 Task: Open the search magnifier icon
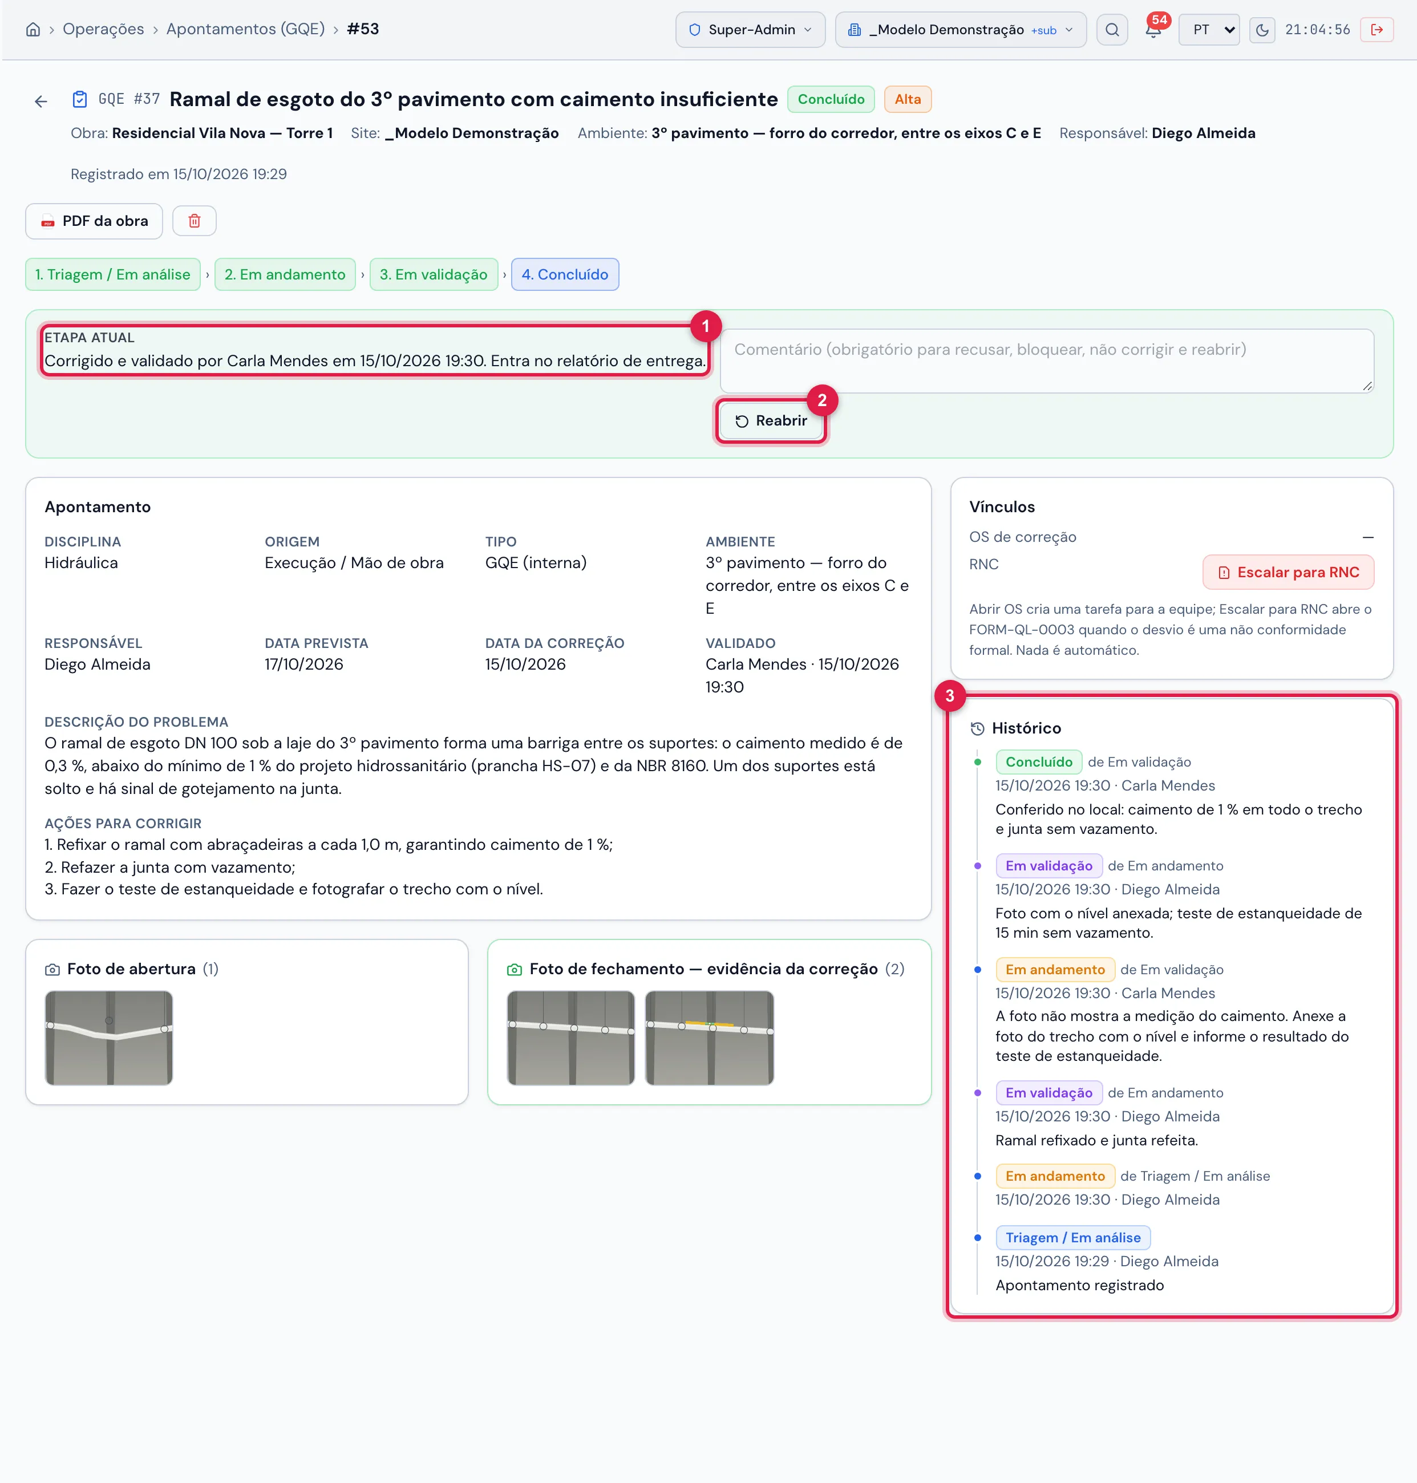1112,30
